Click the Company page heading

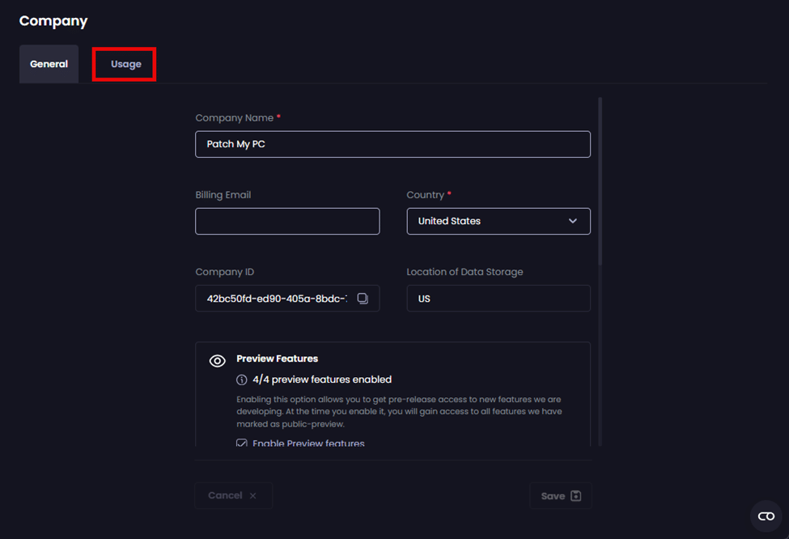coord(53,21)
